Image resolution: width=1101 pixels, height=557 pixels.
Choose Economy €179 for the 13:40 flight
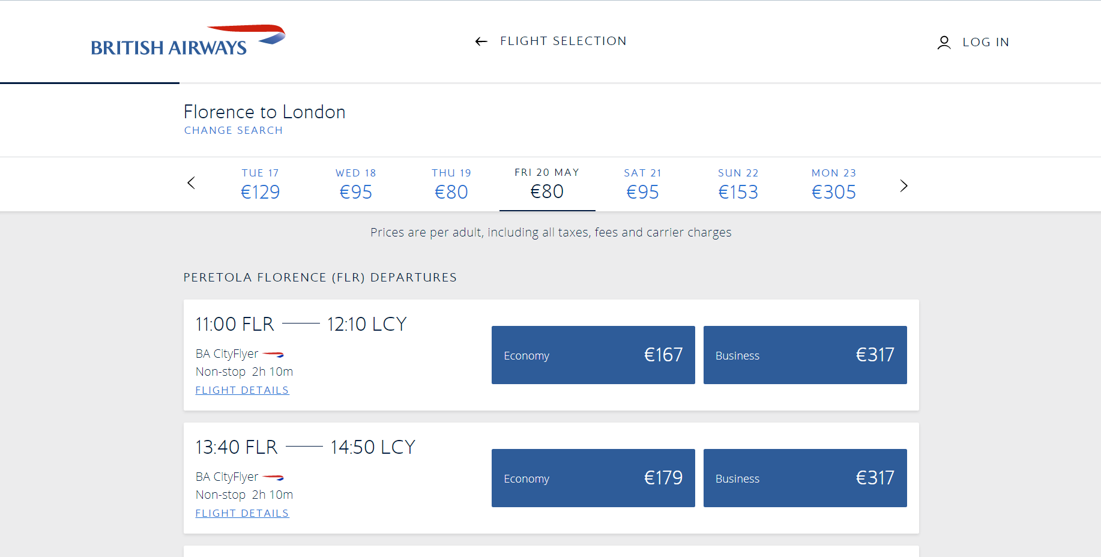coord(593,478)
